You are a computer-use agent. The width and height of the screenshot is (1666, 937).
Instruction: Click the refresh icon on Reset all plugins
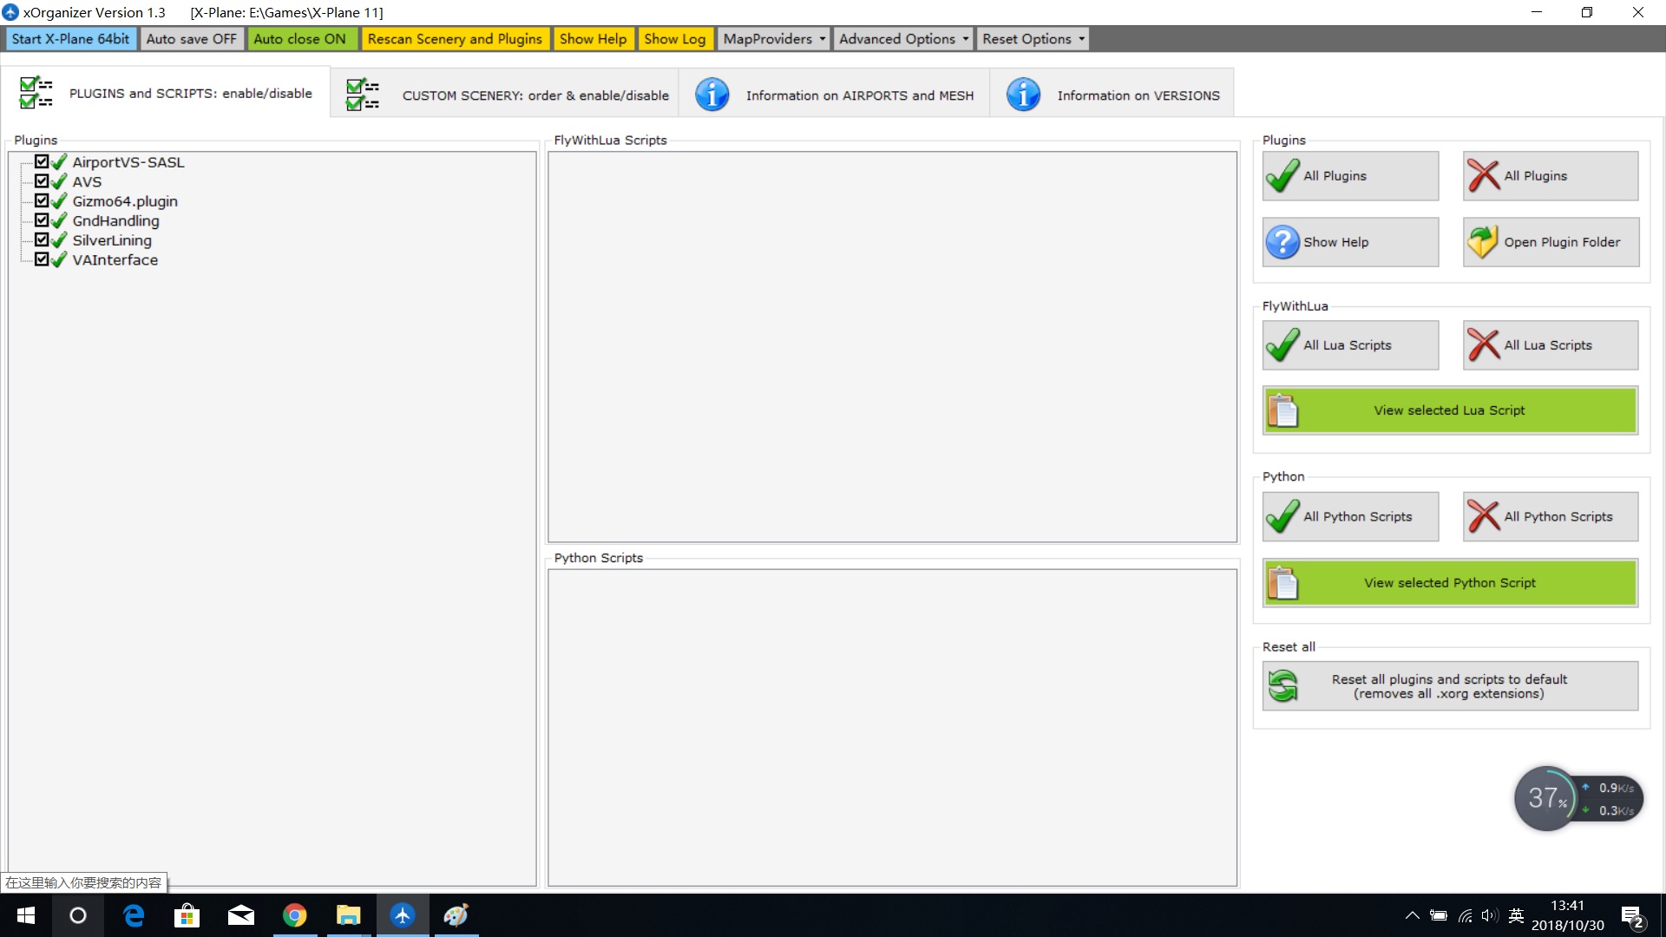coord(1282,686)
